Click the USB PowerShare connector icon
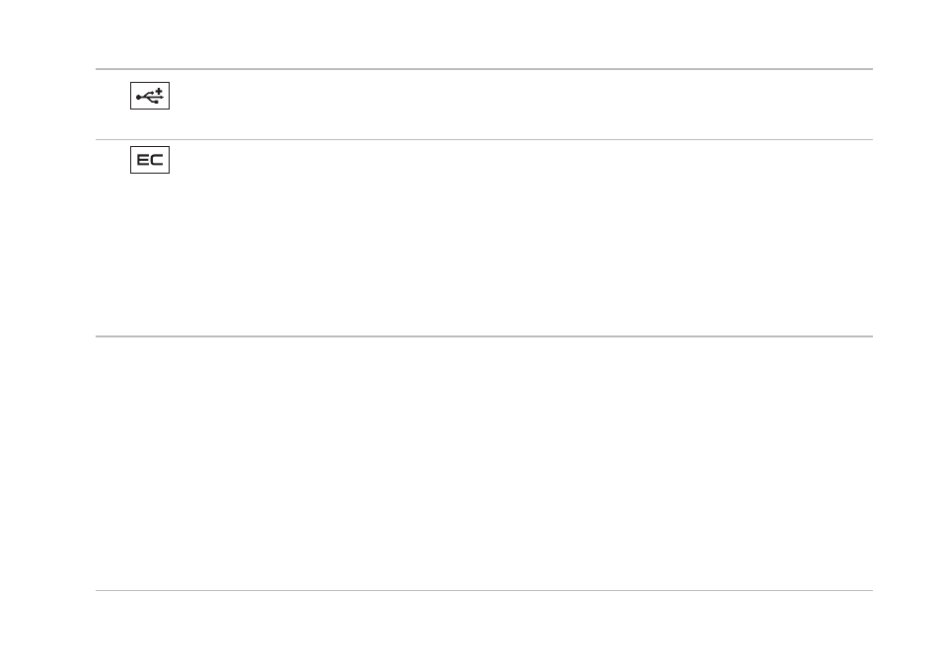Viewport: 940px width, 667px height. tap(150, 96)
